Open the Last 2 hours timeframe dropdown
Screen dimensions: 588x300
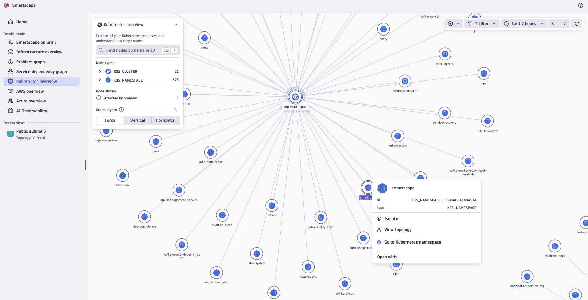(x=524, y=24)
